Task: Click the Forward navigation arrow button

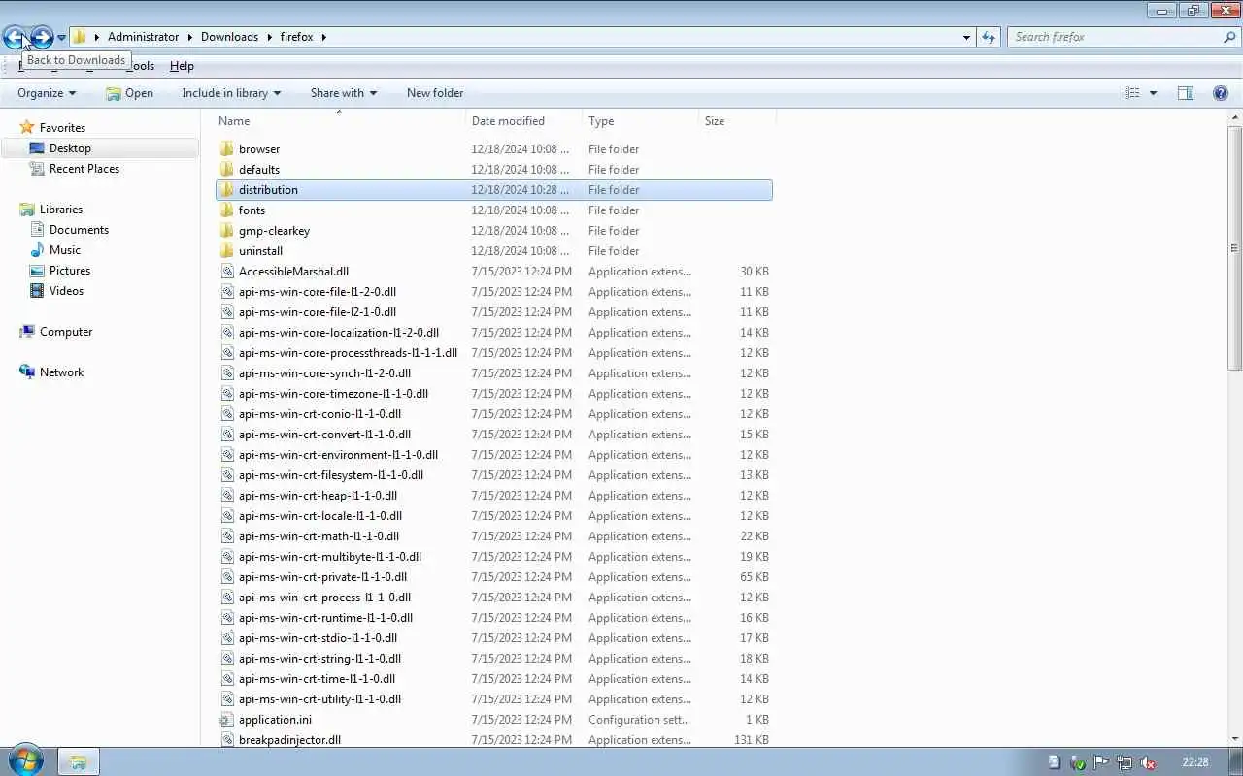Action: coord(42,37)
